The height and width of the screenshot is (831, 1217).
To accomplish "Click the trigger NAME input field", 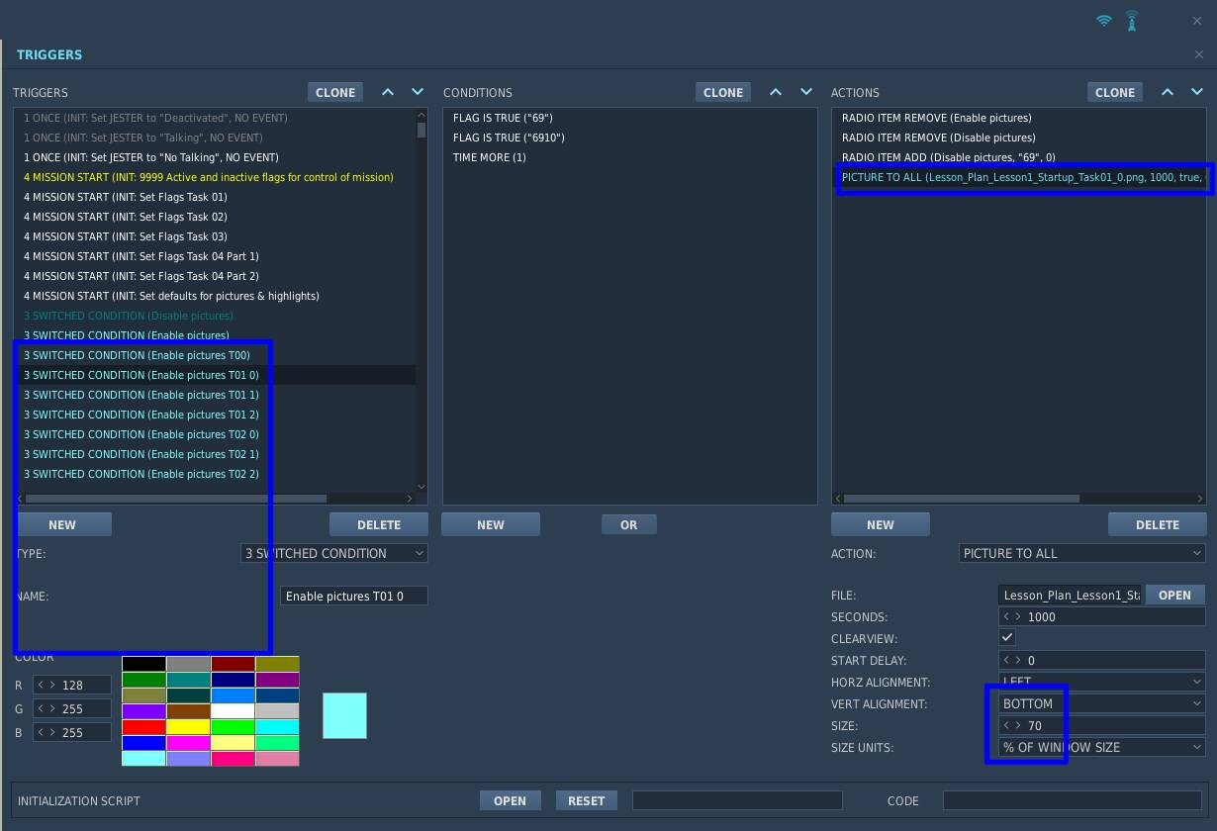I will point(354,597).
